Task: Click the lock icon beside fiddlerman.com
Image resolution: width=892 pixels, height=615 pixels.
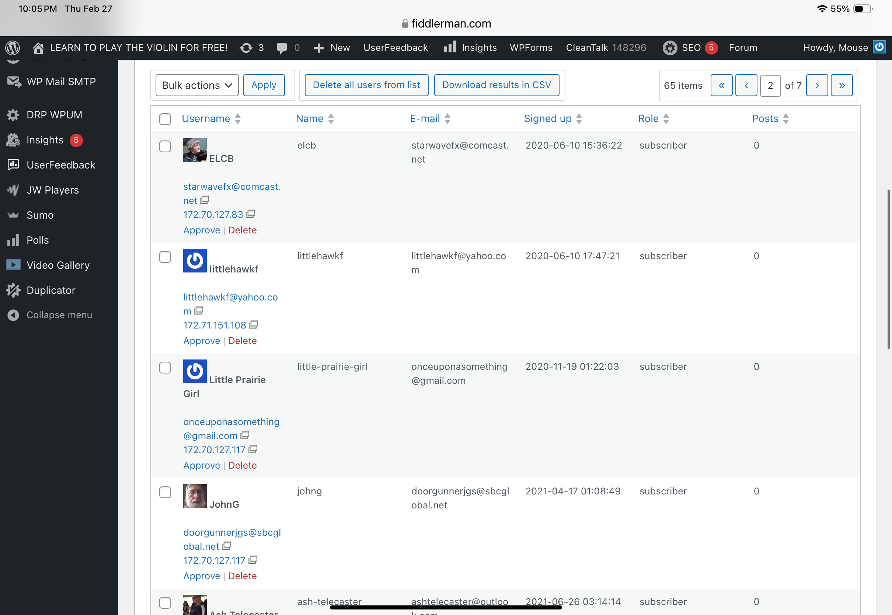Action: pyautogui.click(x=405, y=24)
